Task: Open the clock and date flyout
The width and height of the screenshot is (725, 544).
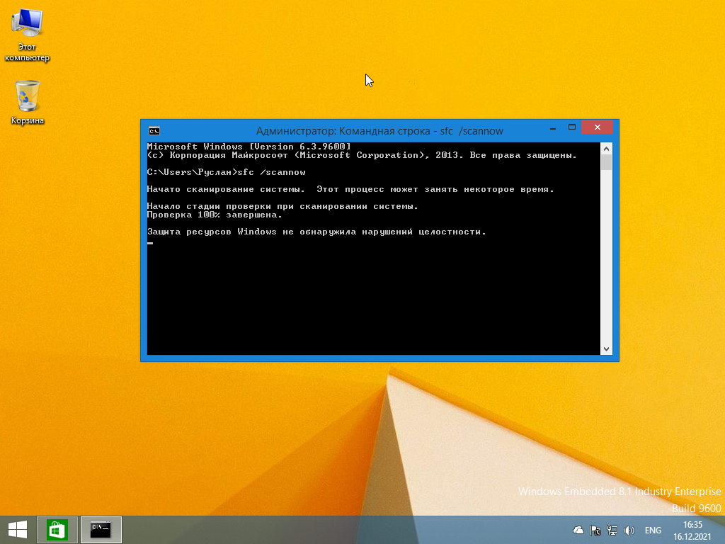Action: pos(692,530)
